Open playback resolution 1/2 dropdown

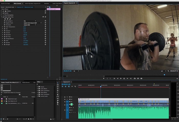coord(163,71)
